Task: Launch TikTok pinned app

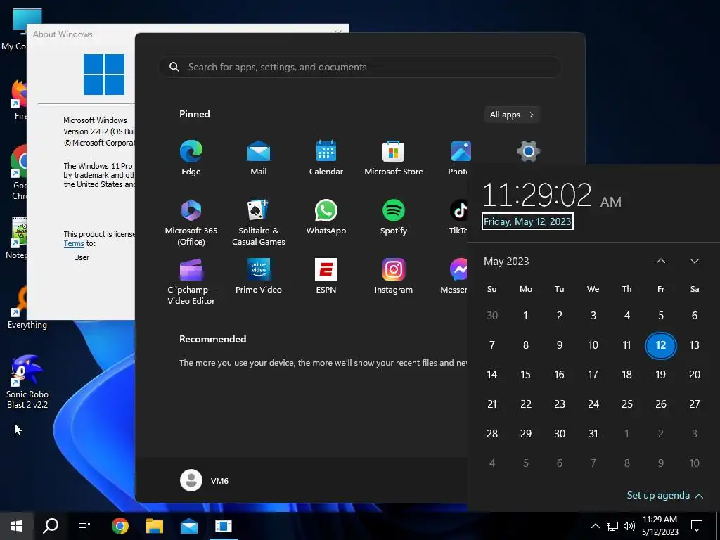Action: pos(458,218)
